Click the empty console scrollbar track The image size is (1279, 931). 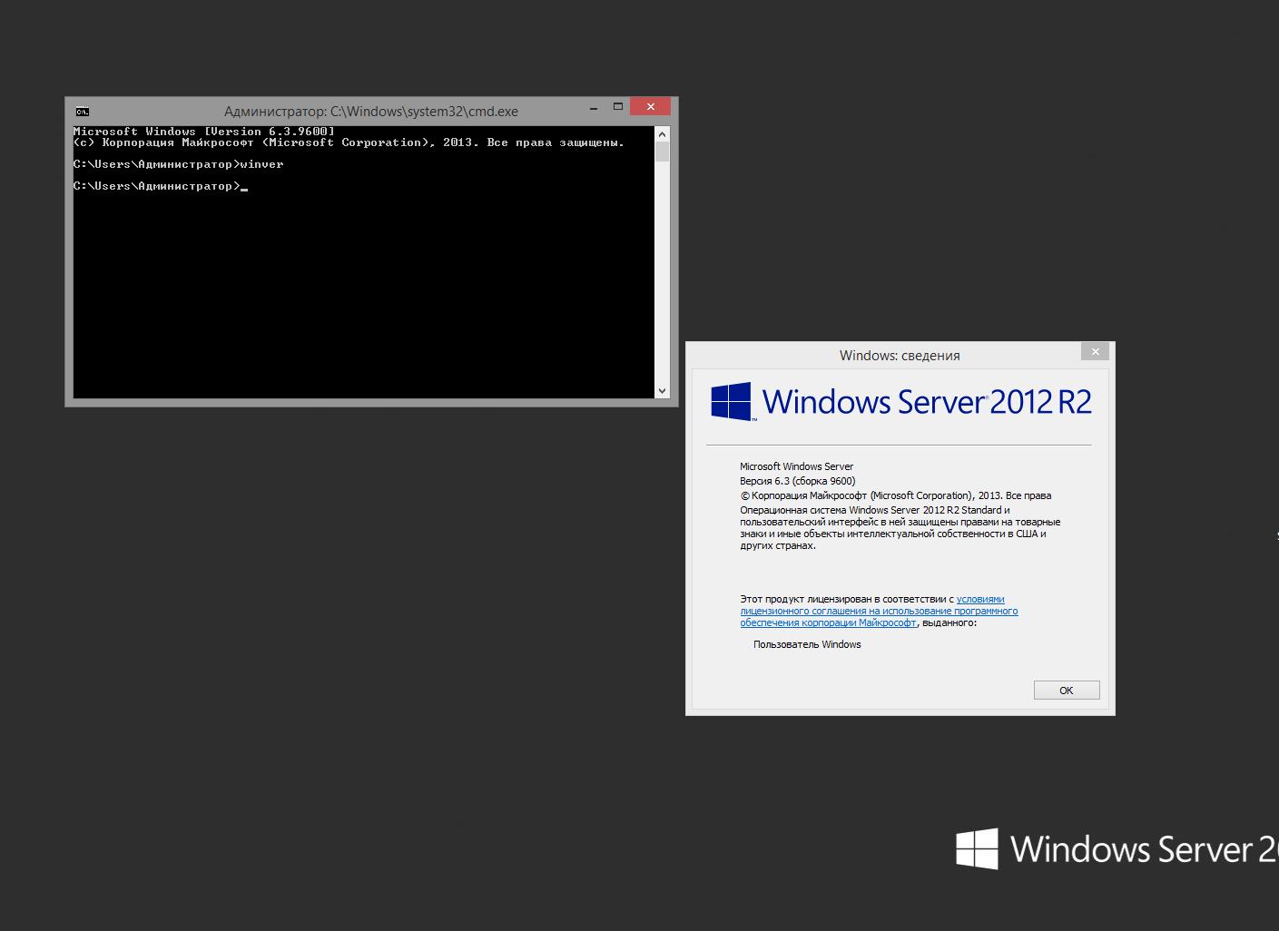(x=662, y=272)
